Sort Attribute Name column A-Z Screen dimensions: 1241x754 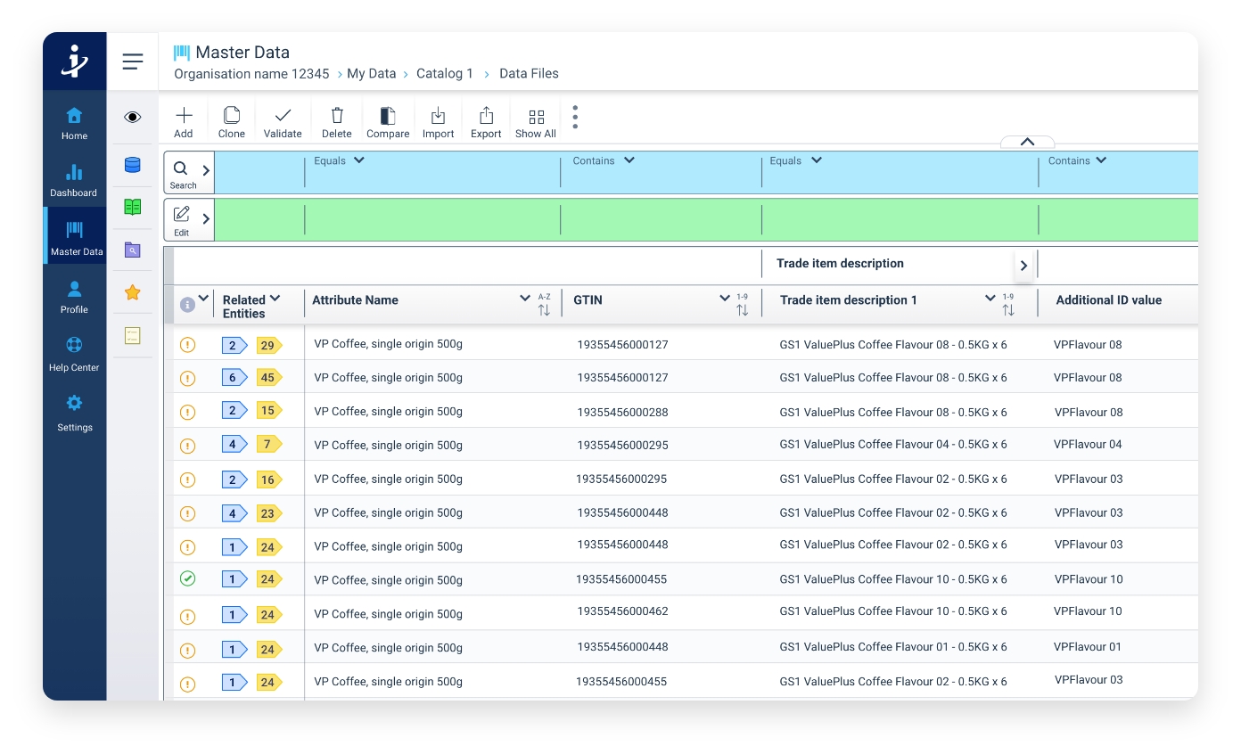(x=545, y=305)
